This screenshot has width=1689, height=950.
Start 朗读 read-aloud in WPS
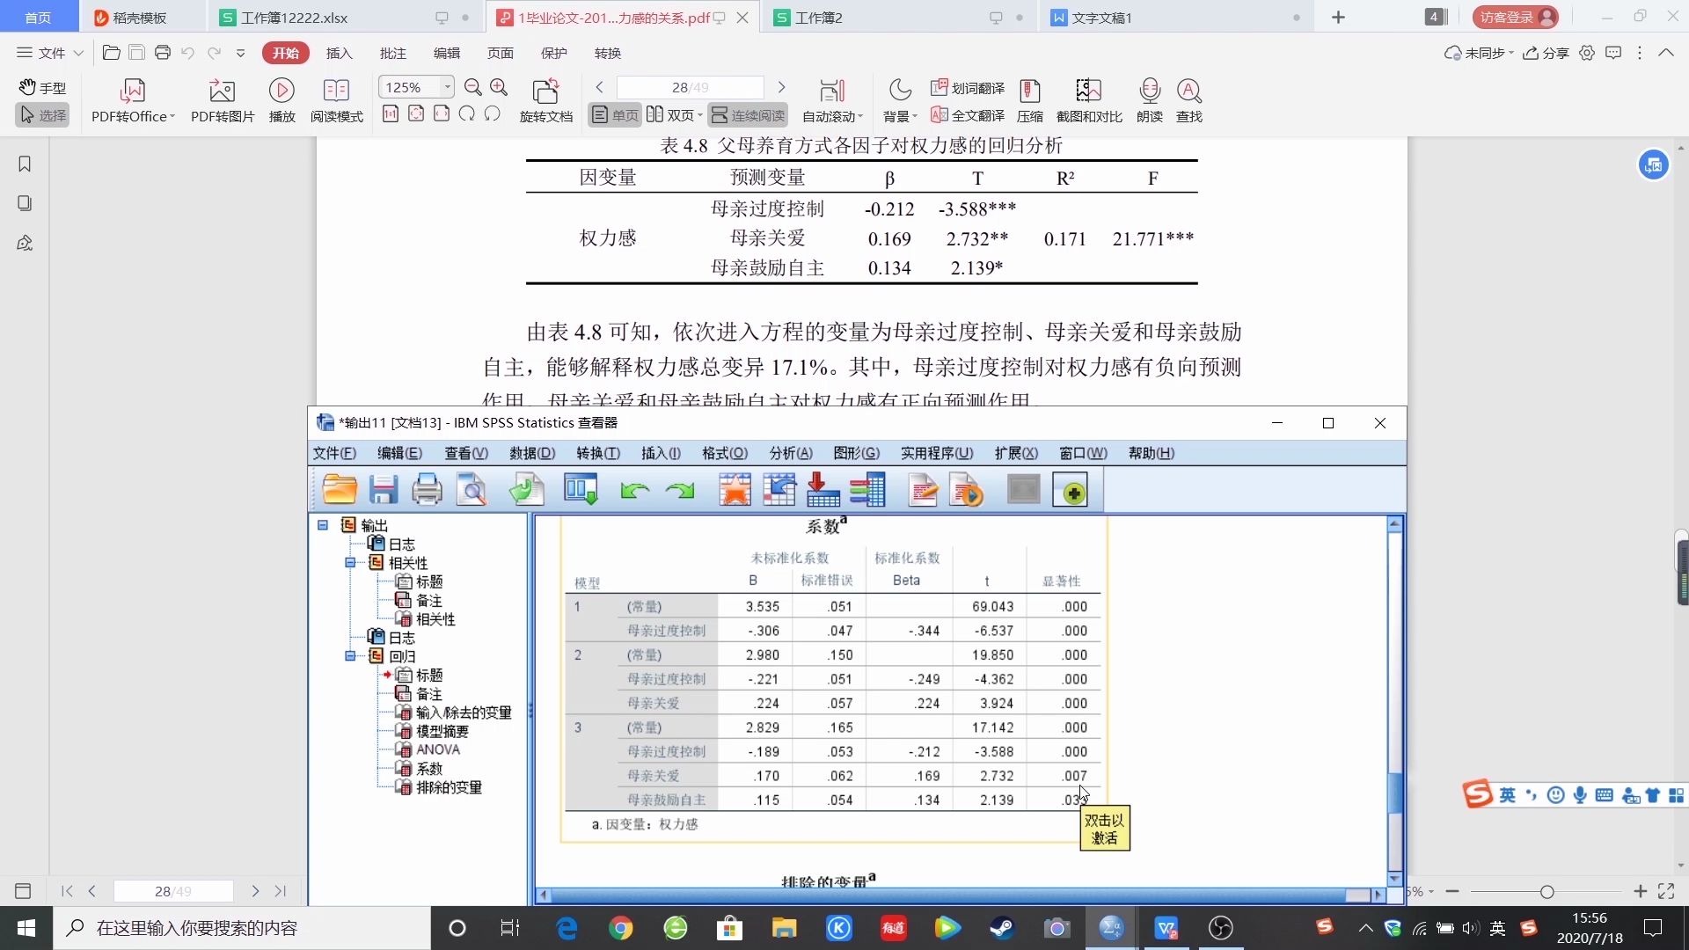tap(1149, 99)
